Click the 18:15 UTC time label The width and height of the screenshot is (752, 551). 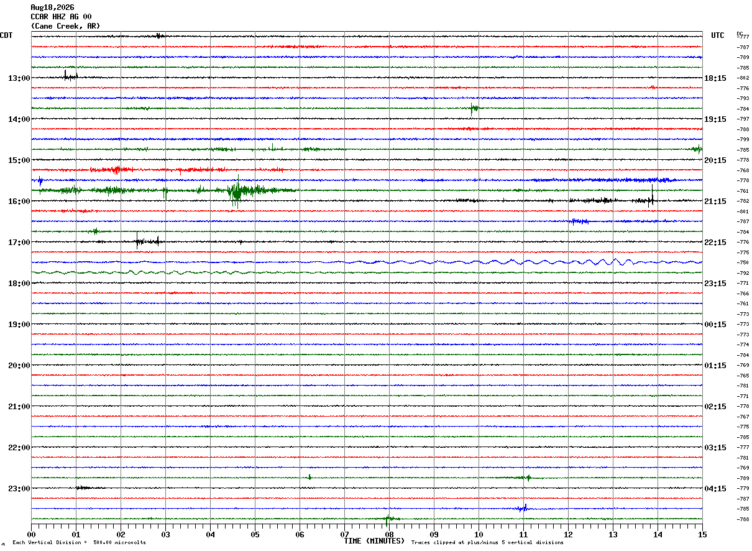coord(715,78)
